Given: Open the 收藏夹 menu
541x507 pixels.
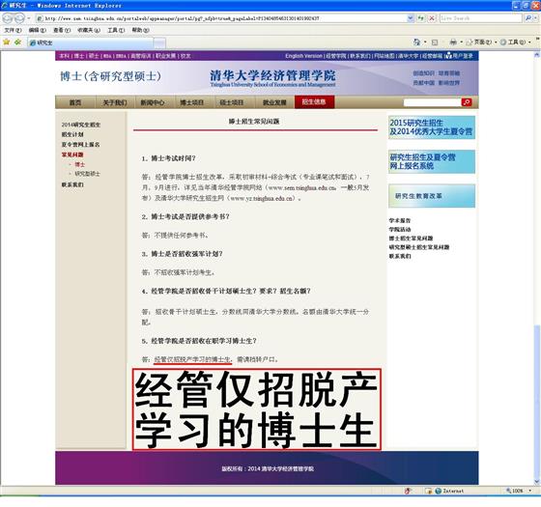Looking at the screenshot, I should [x=89, y=30].
